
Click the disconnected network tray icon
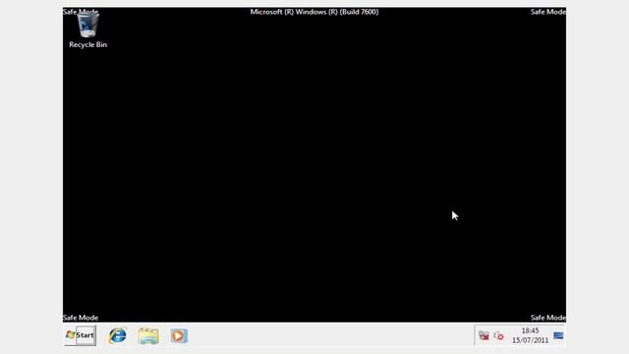click(484, 336)
